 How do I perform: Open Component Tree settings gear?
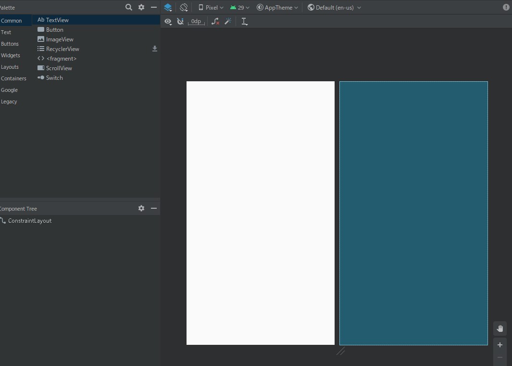141,208
